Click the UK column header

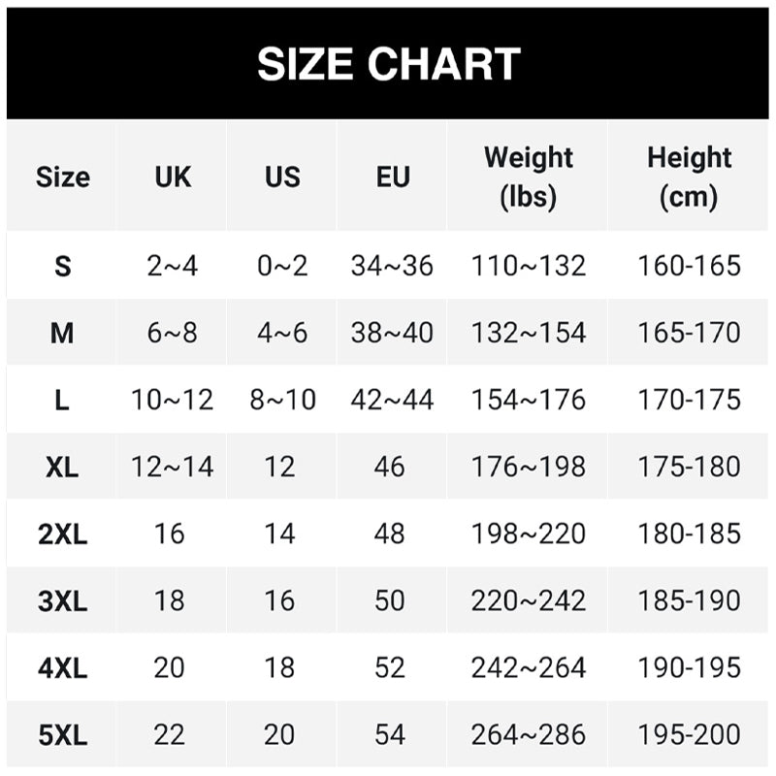(x=173, y=177)
